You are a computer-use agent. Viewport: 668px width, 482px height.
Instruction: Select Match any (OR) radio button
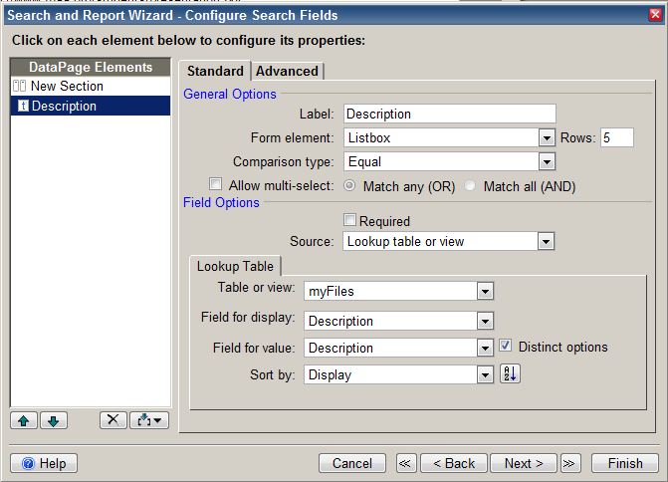click(x=349, y=185)
